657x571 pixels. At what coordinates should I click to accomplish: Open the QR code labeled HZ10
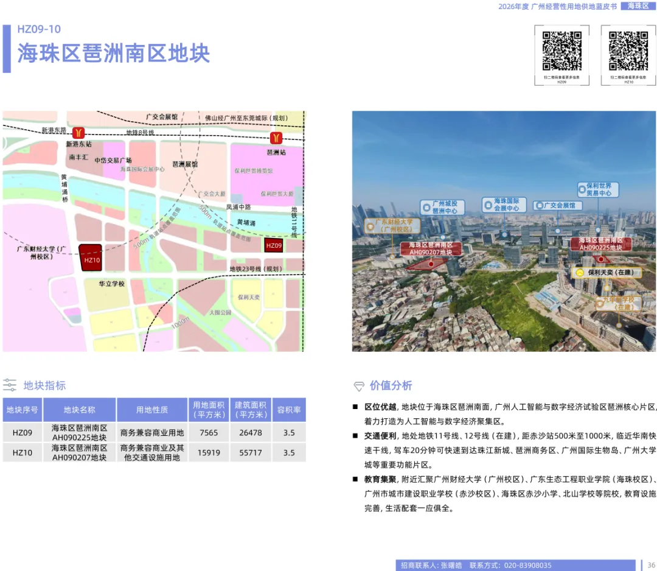628,51
